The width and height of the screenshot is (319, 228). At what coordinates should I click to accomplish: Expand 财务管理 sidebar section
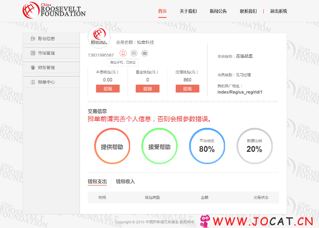[46, 68]
